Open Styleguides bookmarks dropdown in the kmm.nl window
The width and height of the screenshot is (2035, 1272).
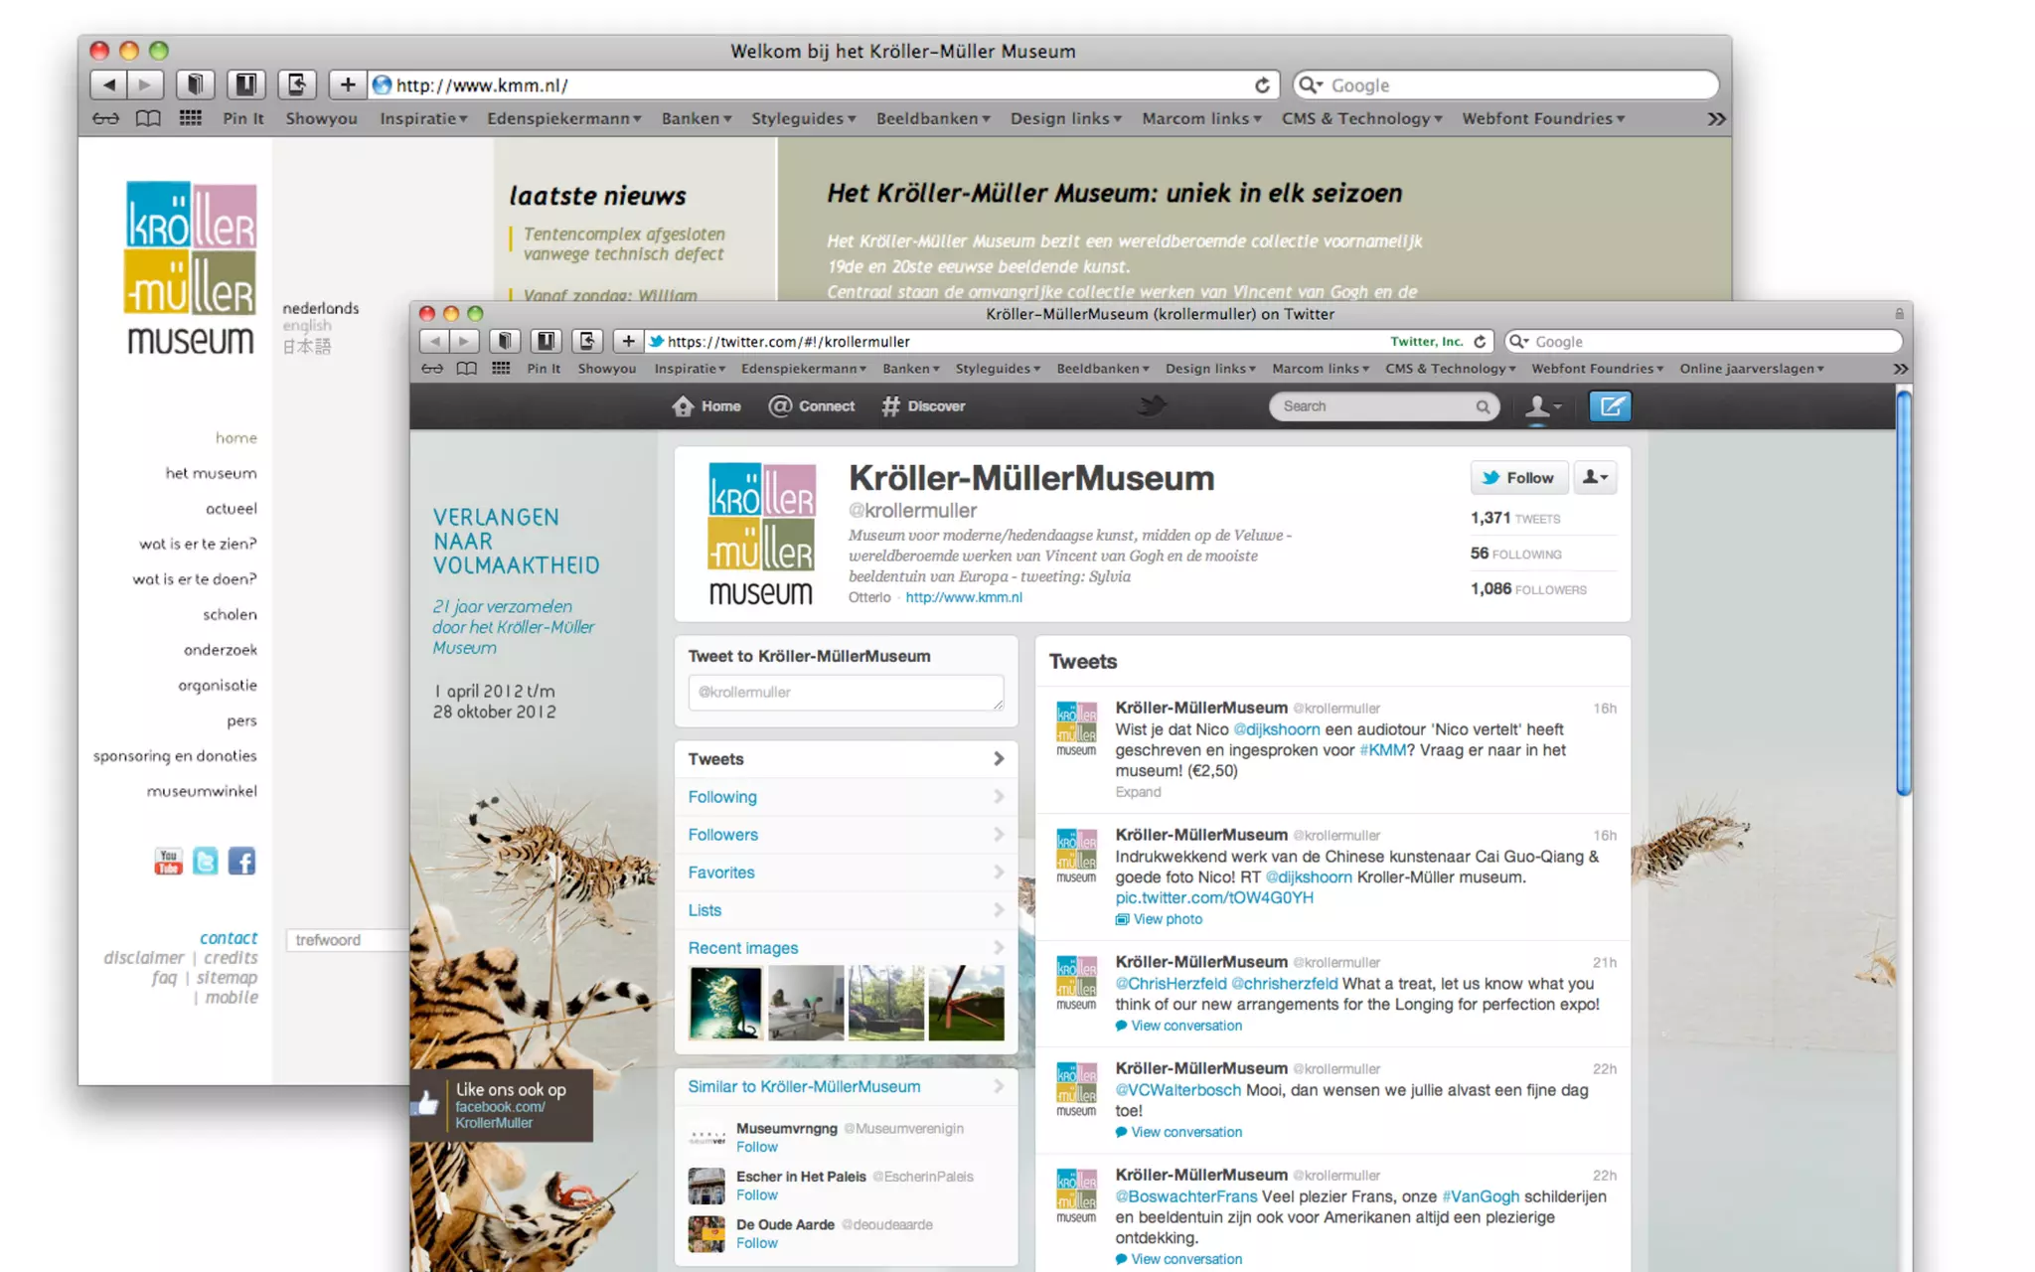[804, 119]
